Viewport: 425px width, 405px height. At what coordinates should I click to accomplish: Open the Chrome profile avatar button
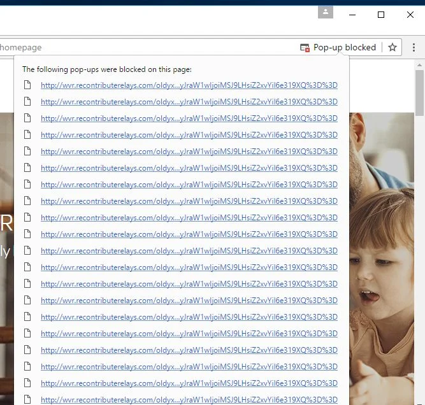point(325,12)
